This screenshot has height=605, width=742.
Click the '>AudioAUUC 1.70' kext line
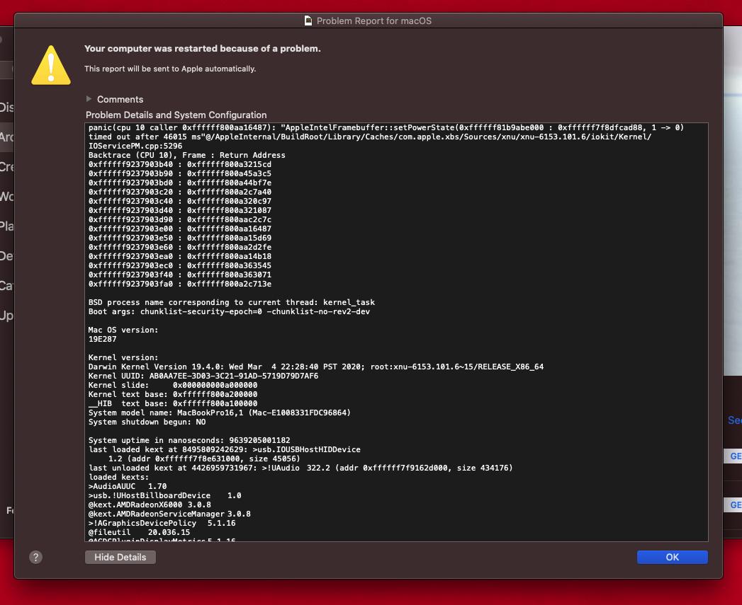coord(128,487)
